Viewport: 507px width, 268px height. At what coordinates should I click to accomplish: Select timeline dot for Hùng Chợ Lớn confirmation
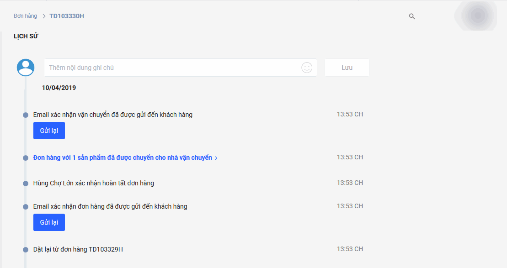coord(26,184)
